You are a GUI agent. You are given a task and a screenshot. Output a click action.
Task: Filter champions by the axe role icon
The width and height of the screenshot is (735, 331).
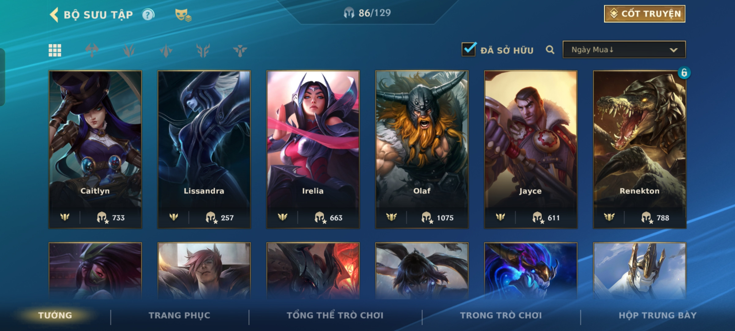tap(92, 51)
